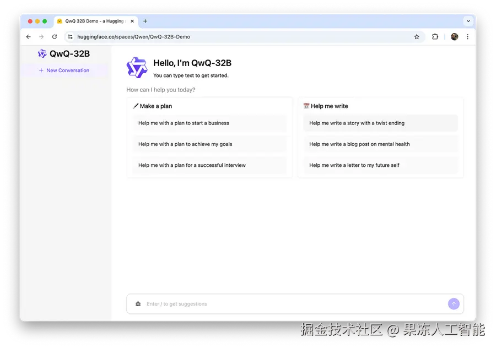Viewport: 496px width, 348px height.
Task: Click the purple send arrow button
Action: 454,304
